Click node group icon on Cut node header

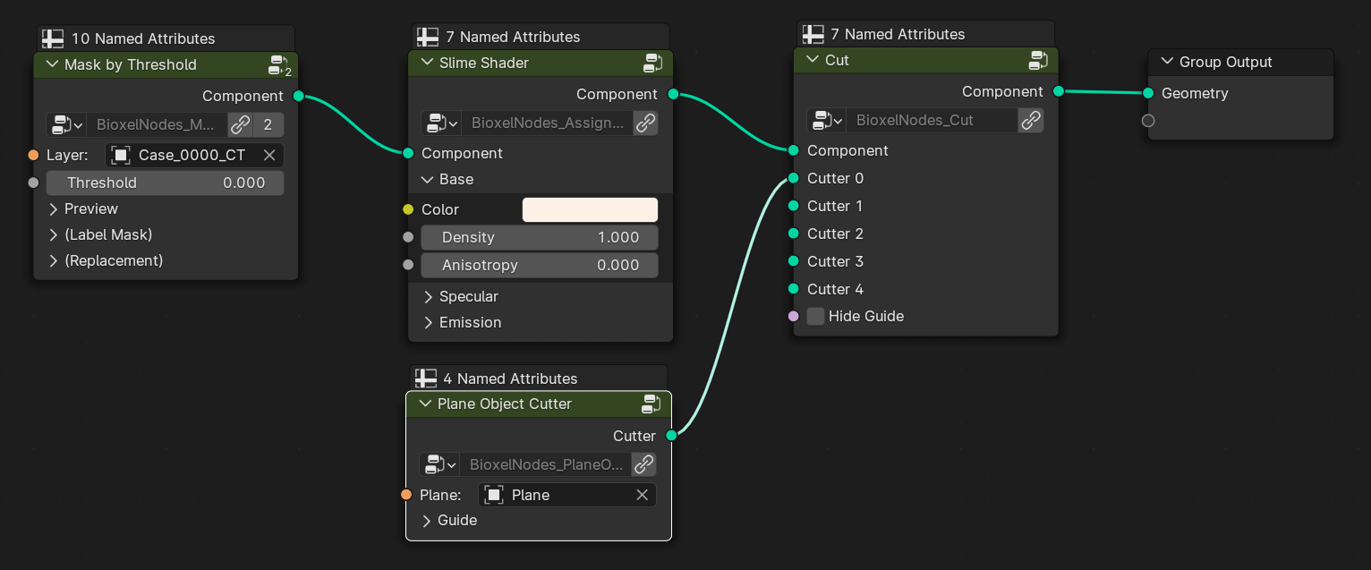point(1038,60)
